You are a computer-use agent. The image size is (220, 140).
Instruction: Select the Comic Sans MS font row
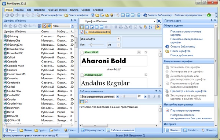[38, 74]
